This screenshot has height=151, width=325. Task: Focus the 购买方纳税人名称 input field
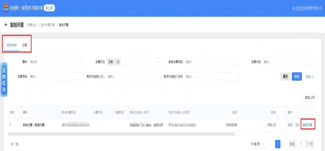point(212,77)
